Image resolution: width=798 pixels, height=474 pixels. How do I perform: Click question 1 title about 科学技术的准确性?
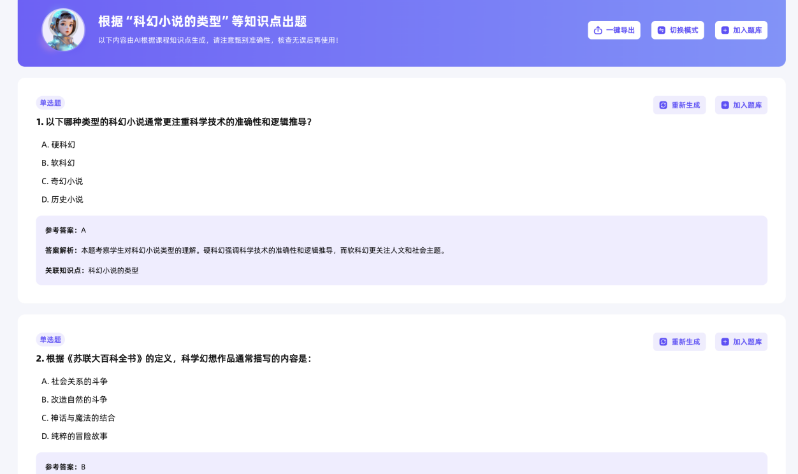[x=174, y=122]
